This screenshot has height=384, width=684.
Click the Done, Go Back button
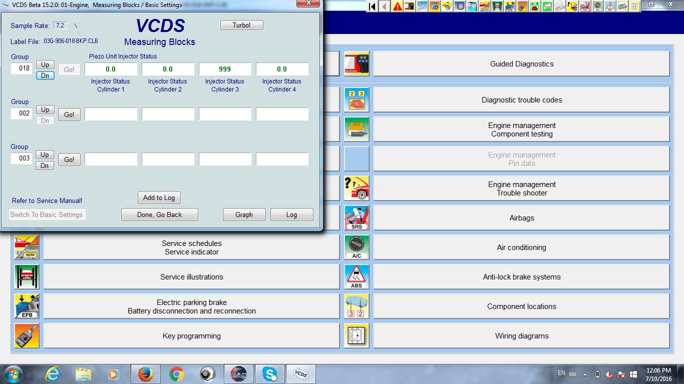(160, 214)
